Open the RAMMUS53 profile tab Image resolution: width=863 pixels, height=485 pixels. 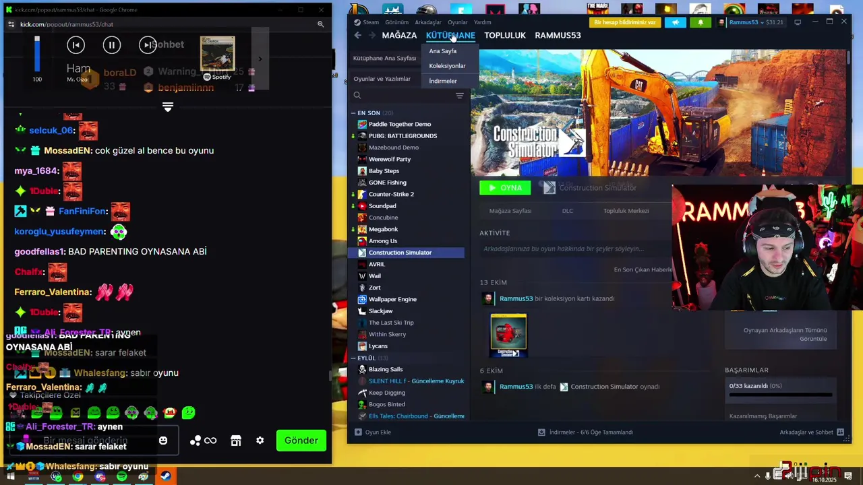[x=558, y=35]
